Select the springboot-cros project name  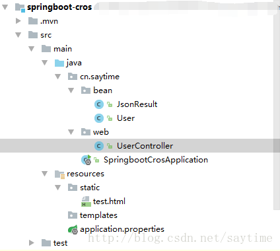pyautogui.click(x=59, y=7)
